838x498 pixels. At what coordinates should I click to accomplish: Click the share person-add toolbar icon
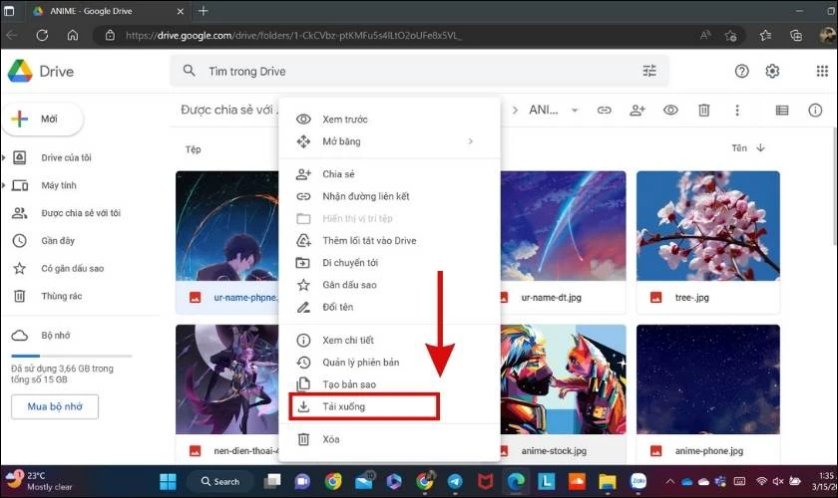tap(637, 110)
